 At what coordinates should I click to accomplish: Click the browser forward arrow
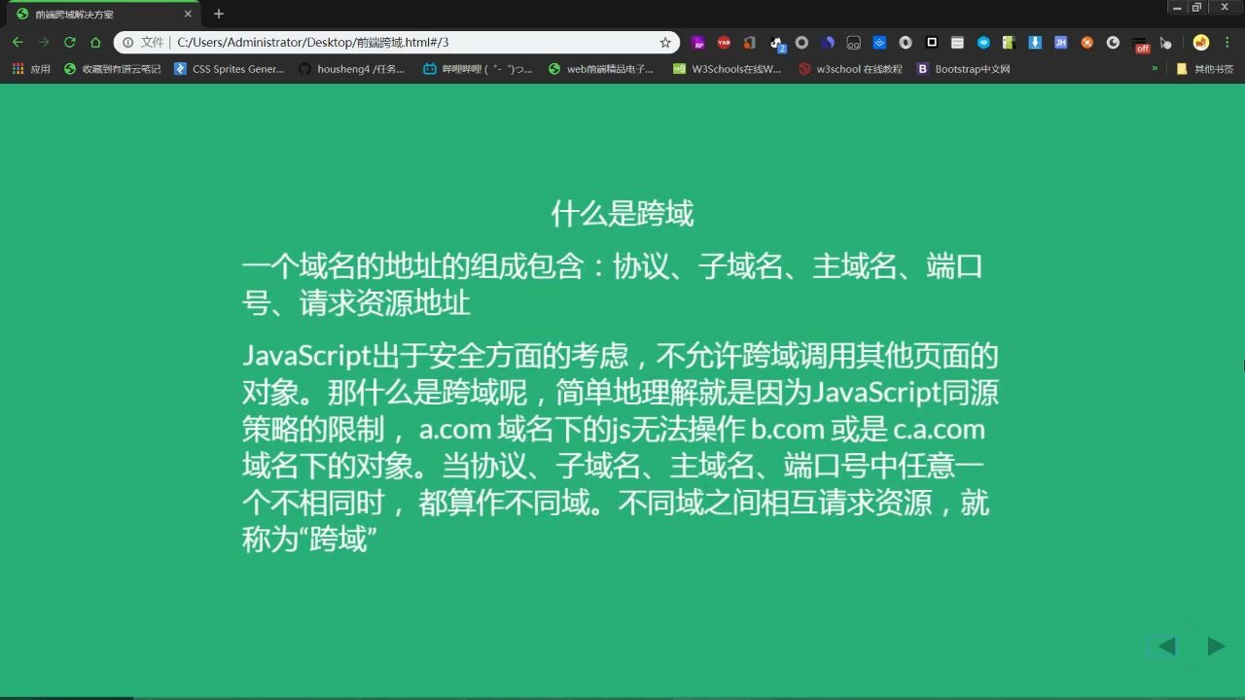pyautogui.click(x=44, y=43)
